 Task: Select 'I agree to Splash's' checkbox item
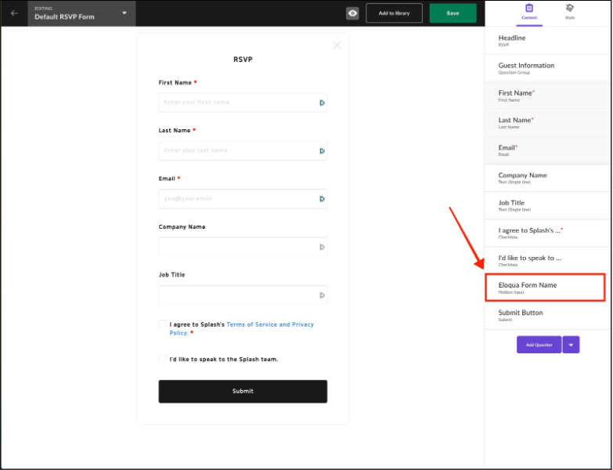point(547,233)
